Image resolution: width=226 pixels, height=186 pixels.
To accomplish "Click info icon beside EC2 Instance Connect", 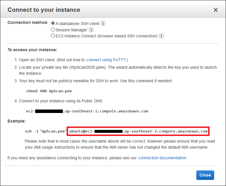I will tap(161, 36).
